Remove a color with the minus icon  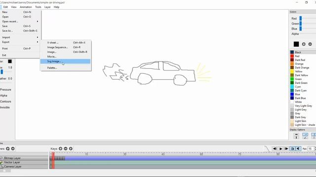click(310, 44)
